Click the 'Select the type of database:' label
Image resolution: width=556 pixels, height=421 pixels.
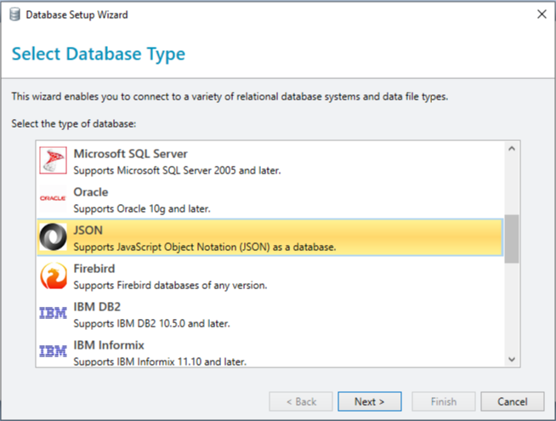74,124
